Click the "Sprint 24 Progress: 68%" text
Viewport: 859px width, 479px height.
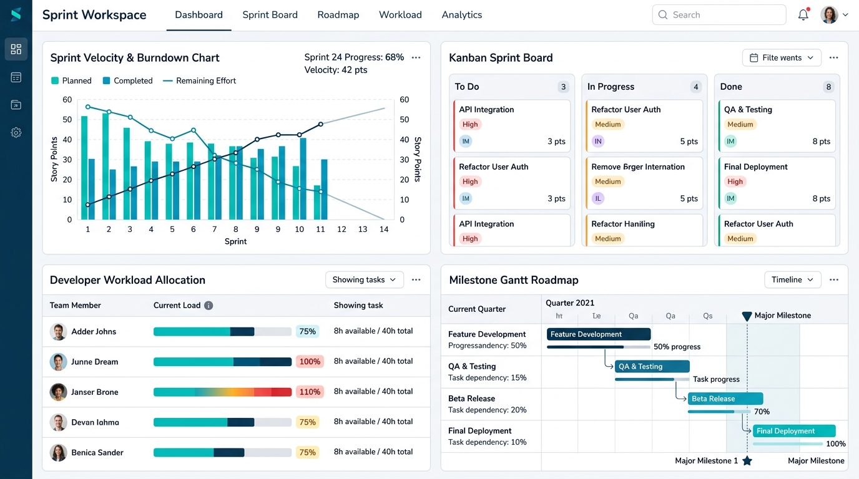click(354, 57)
